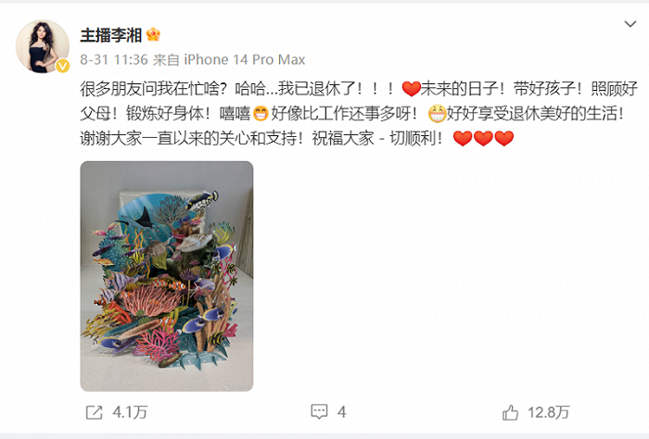Click the like count 12.8万
This screenshot has width=649, height=439.
[x=549, y=412]
